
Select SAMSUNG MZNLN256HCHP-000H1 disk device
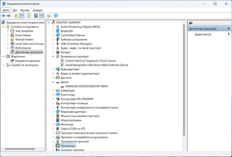point(86,86)
